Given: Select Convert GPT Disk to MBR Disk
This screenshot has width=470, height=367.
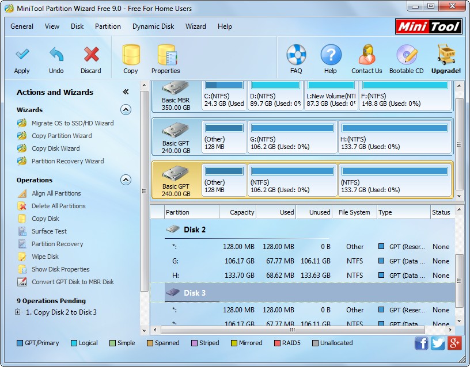Looking at the screenshot, I should pos(73,282).
